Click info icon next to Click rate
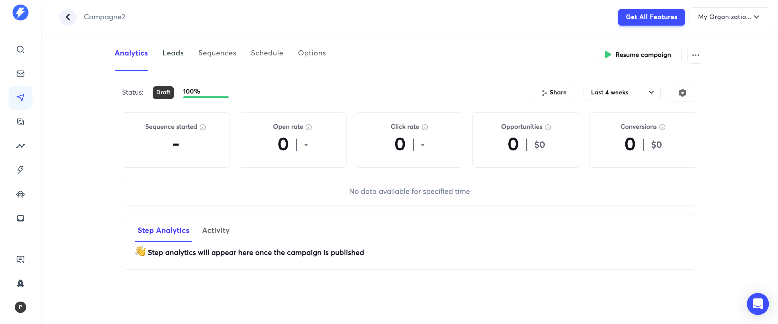The image size is (778, 324). click(x=425, y=127)
